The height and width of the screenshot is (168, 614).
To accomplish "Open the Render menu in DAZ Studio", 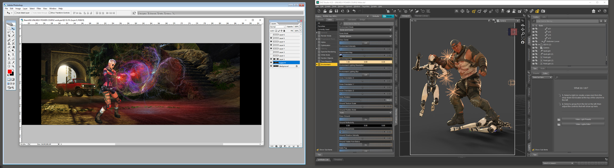I will [341, 6].
